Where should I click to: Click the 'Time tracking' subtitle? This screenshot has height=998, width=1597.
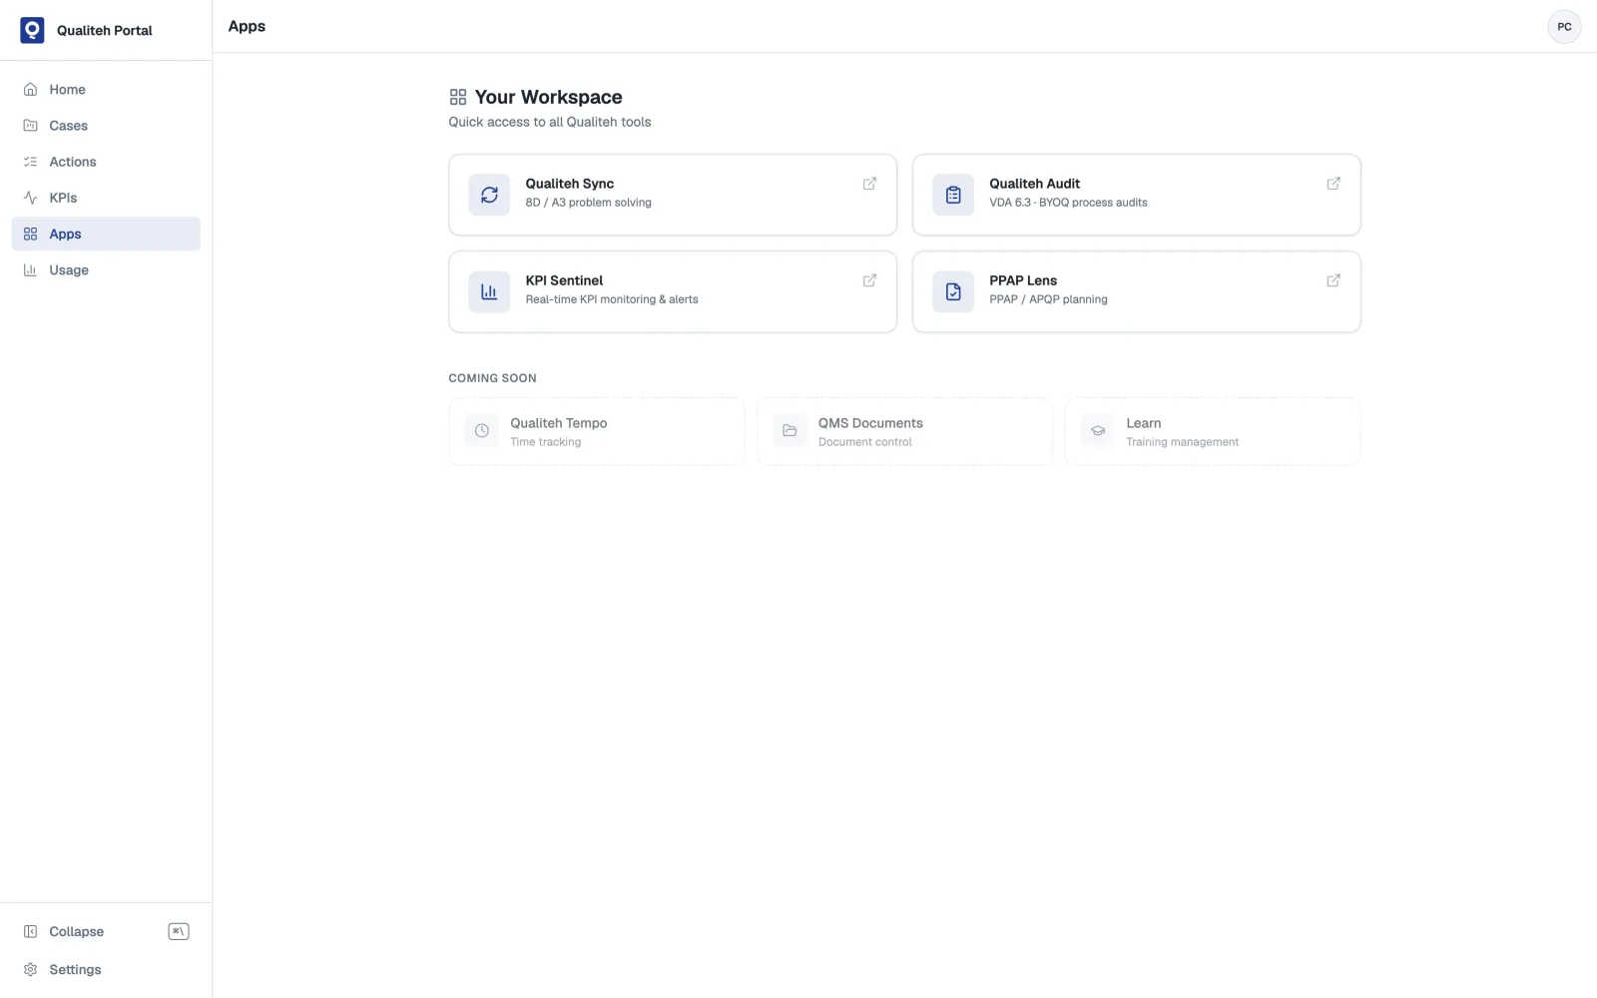point(545,442)
